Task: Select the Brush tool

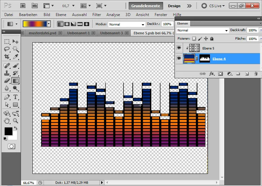Action: tap(15, 65)
